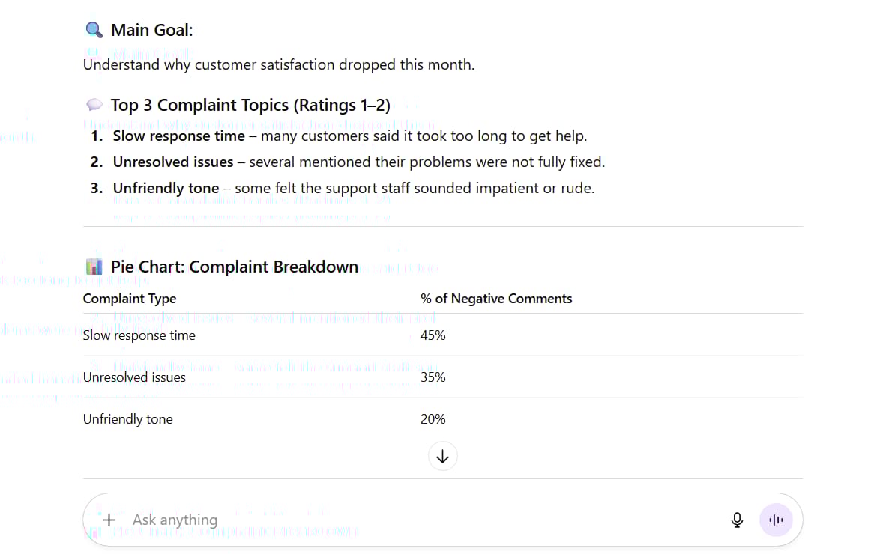Click the Top 3 Complaint Topics heading
871x554 pixels.
(250, 105)
